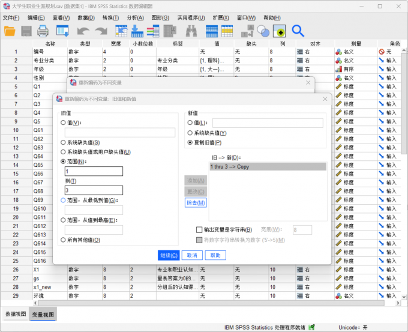Open the 分析(A) menu
This screenshot has width=408, height=332.
pos(136,17)
